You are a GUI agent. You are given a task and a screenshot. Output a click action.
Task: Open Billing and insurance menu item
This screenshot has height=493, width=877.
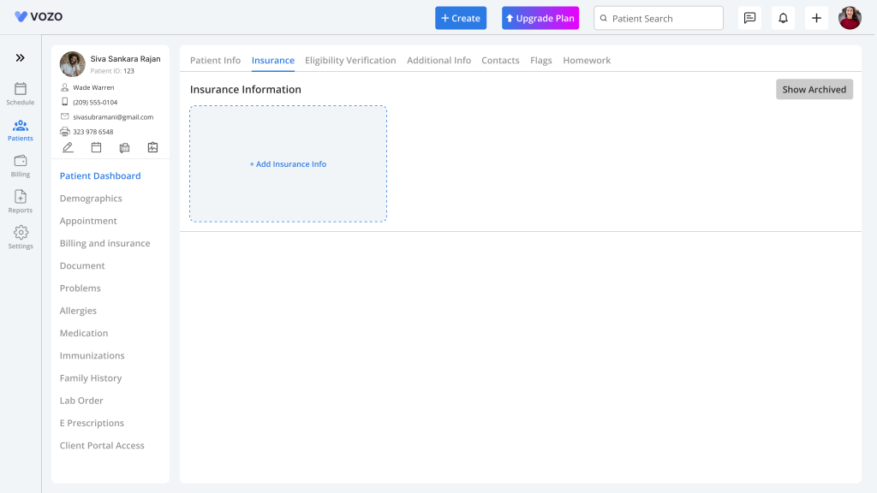[x=105, y=243]
